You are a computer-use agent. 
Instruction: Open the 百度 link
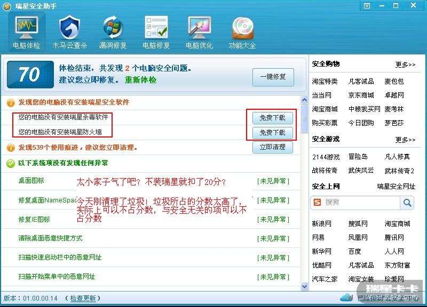(354, 252)
